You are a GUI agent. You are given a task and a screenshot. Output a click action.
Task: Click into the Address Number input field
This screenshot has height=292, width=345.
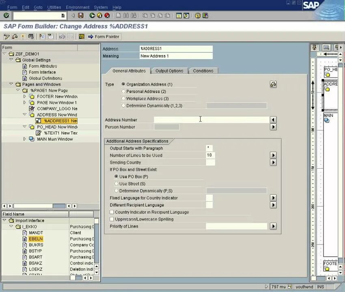pos(211,120)
